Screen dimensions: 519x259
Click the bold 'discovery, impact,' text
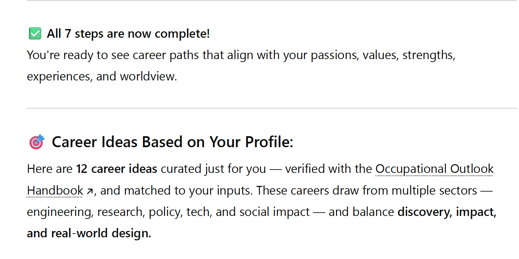pyautogui.click(x=447, y=212)
